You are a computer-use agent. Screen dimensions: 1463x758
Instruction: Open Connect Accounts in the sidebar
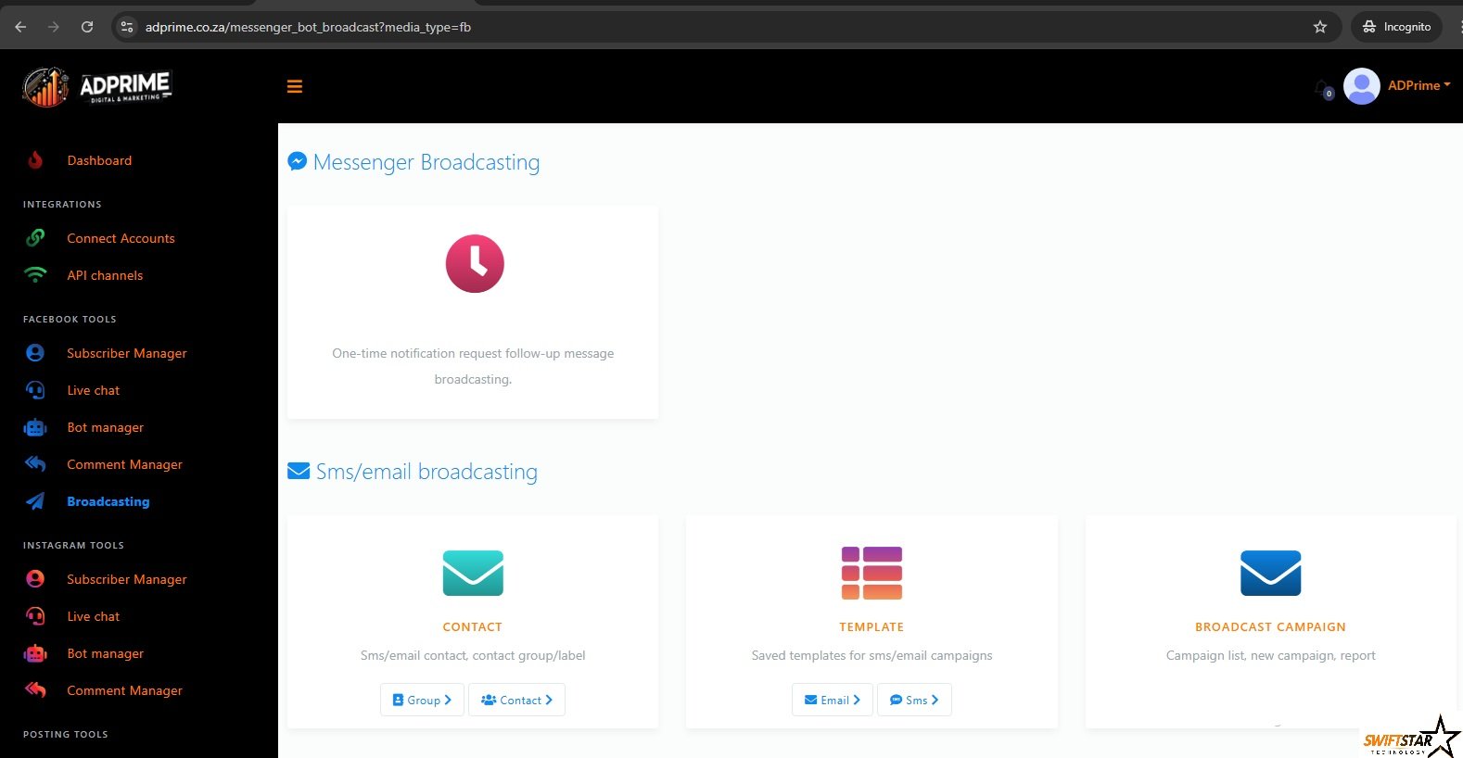[x=121, y=238]
